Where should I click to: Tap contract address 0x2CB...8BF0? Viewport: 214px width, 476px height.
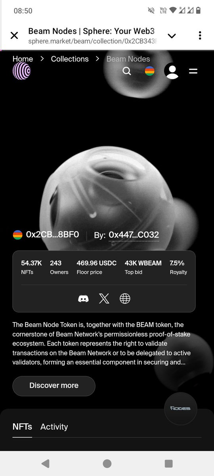(x=52, y=234)
